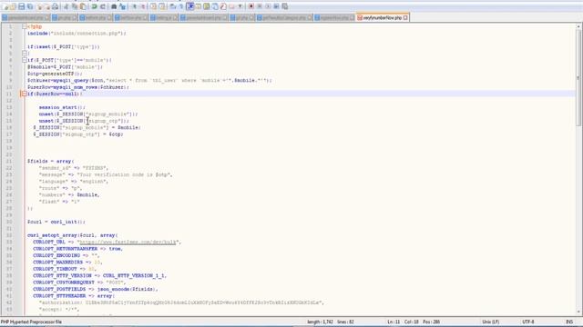Click the $otp=generateOTP(); line
This screenshot has height=327, width=583.
point(55,74)
